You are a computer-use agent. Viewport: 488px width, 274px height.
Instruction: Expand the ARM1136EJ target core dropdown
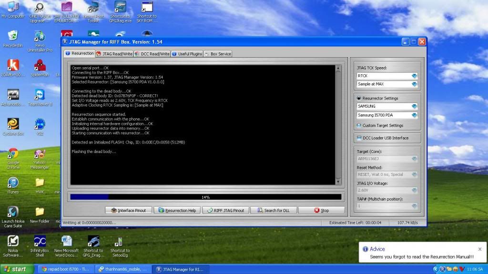(414, 159)
